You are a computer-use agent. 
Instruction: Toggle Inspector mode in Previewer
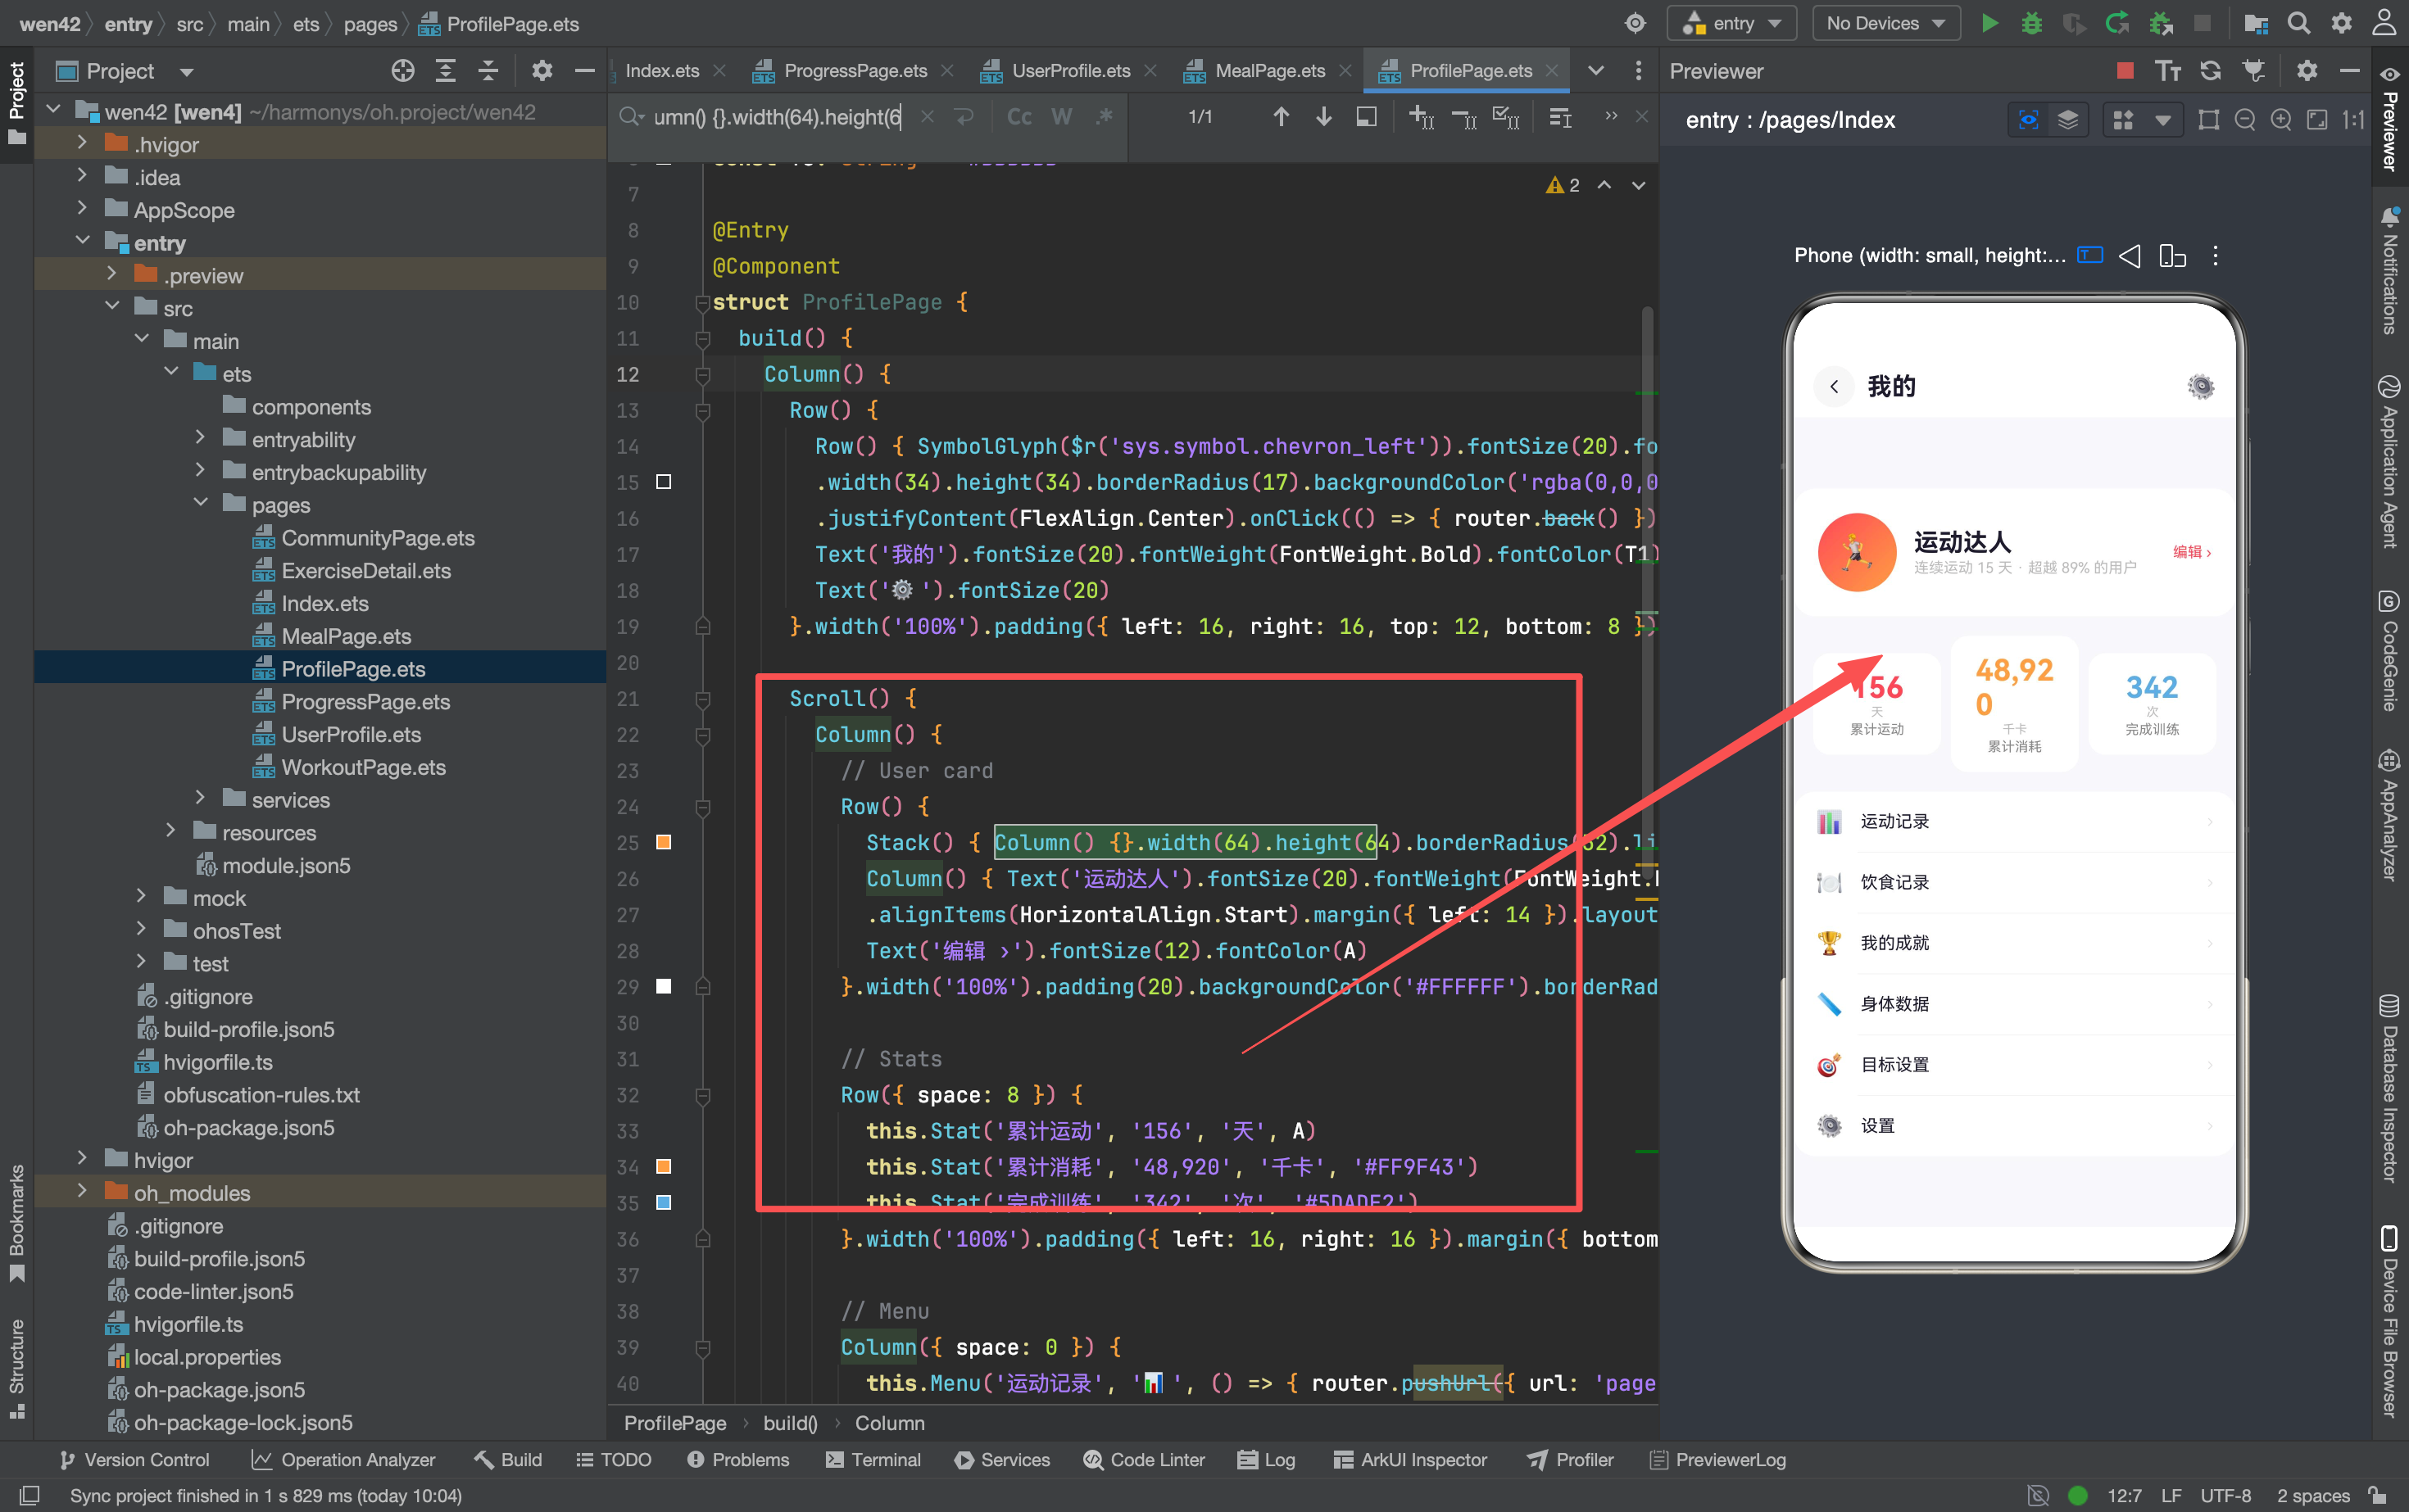coord(2028,120)
